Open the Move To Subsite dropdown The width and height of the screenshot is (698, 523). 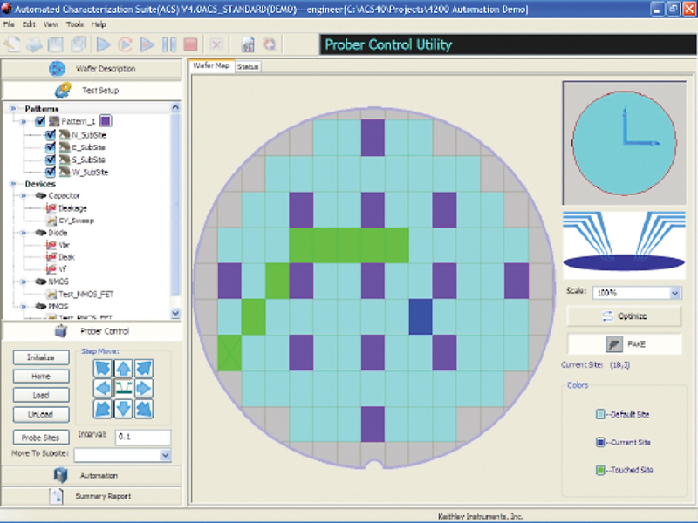(166, 455)
